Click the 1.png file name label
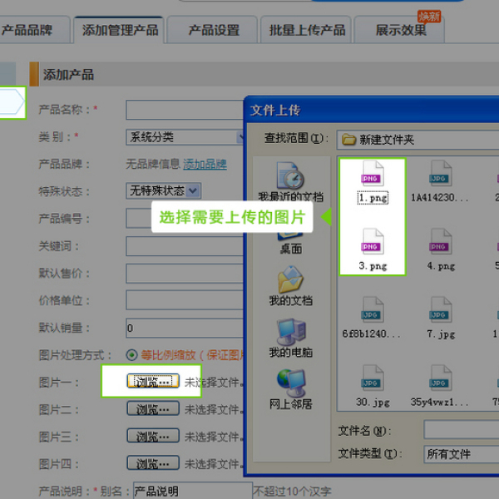Image resolution: width=499 pixels, height=499 pixels. click(x=373, y=198)
